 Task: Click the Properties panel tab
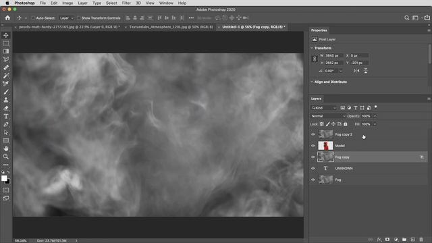[319, 30]
